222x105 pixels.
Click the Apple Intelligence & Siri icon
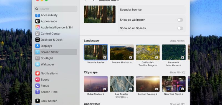coord(37,27)
